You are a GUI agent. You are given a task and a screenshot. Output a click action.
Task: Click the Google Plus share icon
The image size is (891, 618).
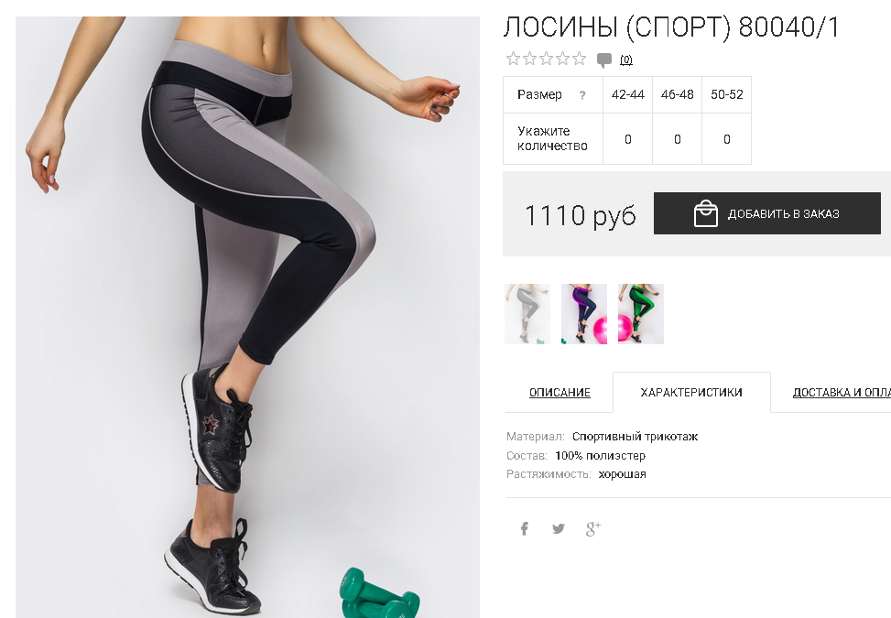[x=592, y=529]
